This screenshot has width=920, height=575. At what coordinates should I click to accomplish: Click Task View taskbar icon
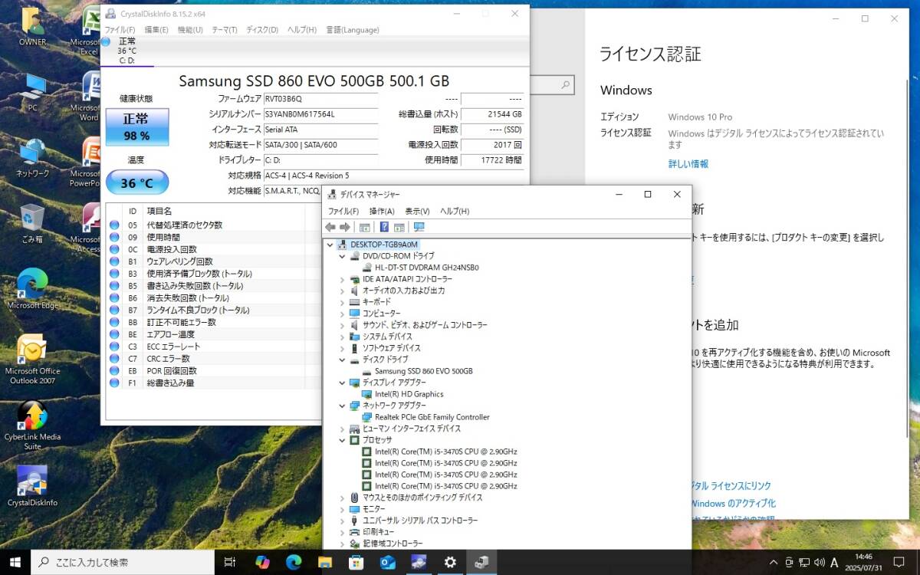click(229, 562)
